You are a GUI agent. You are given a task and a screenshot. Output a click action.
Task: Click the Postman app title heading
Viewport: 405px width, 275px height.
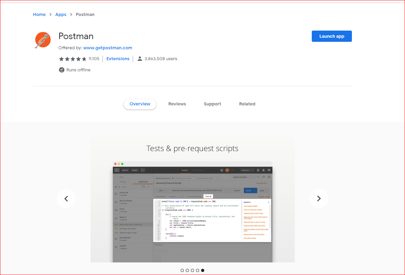(x=76, y=36)
